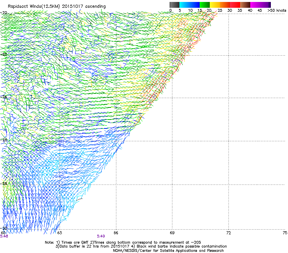This screenshot has width=288, height=253.
Task: Click the legend value '45'
Action: click(260, 11)
